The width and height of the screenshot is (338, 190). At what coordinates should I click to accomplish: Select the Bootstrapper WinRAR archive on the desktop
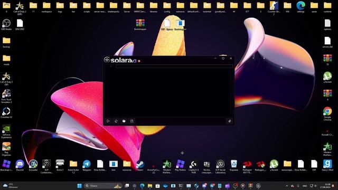(140, 25)
